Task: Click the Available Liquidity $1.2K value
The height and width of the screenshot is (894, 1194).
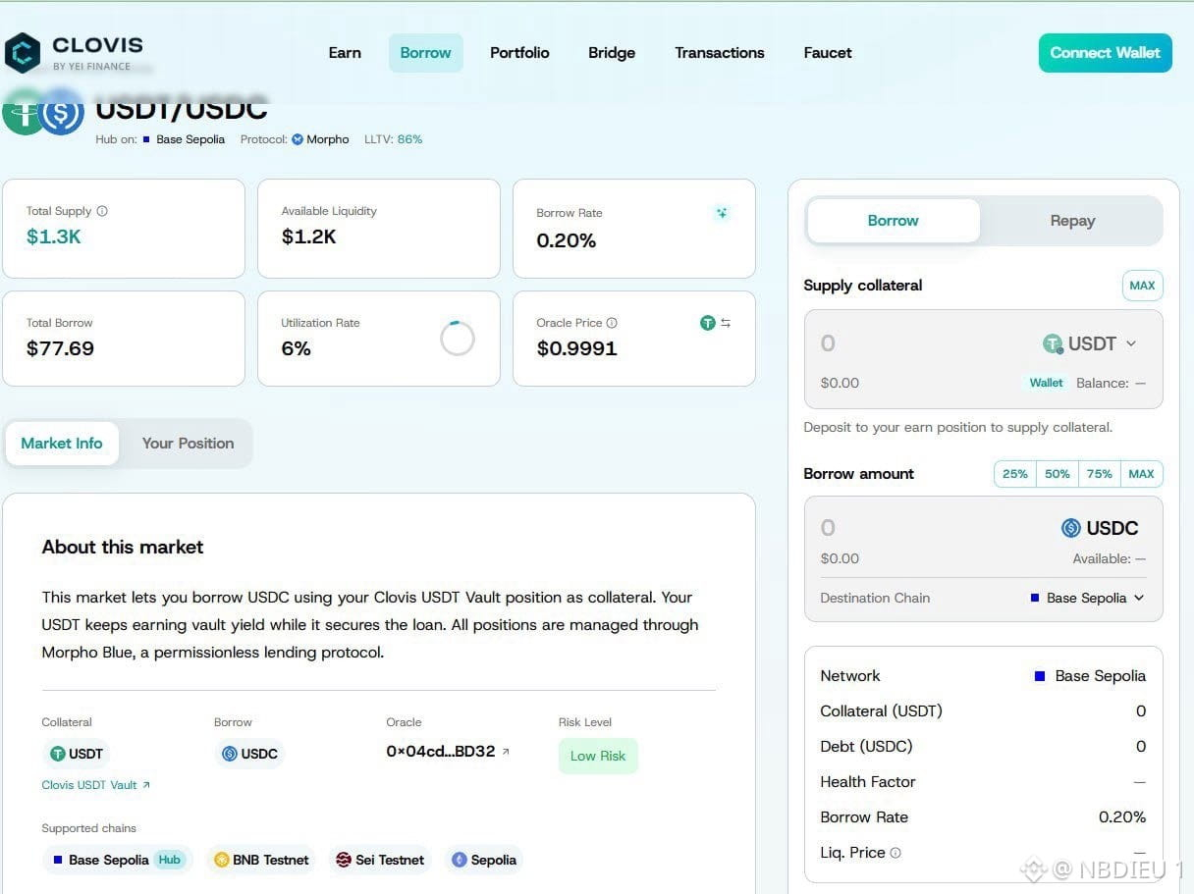Action: (x=309, y=237)
